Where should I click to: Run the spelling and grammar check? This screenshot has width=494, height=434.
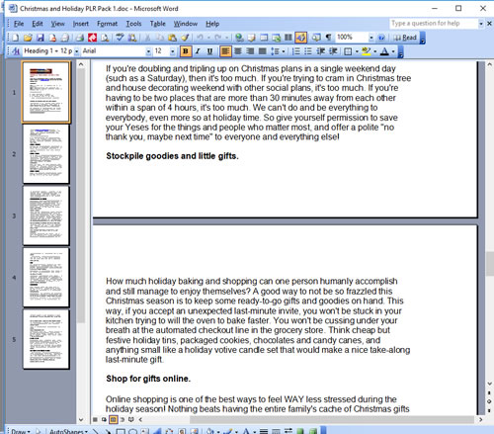(x=120, y=38)
